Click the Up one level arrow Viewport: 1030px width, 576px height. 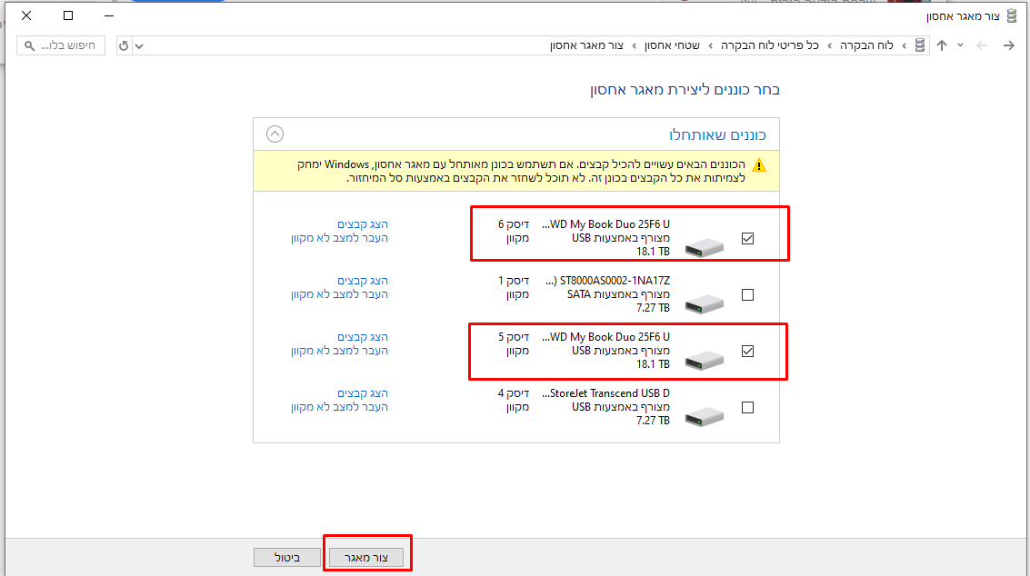[x=942, y=45]
